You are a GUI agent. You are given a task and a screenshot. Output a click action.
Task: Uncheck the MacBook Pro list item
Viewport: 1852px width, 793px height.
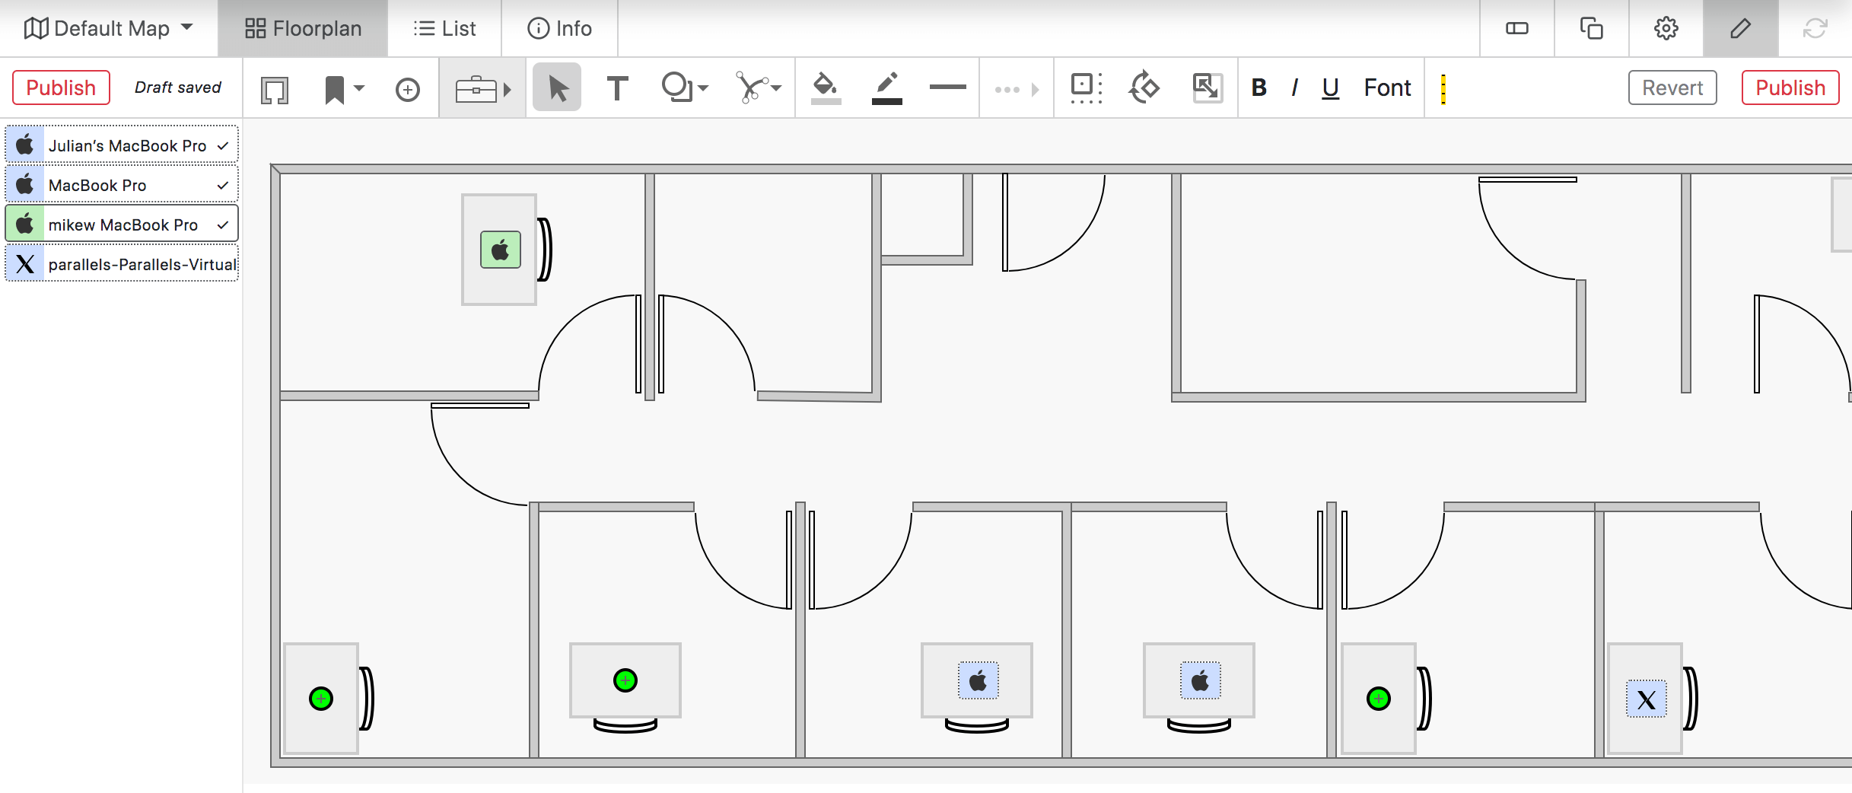222,184
